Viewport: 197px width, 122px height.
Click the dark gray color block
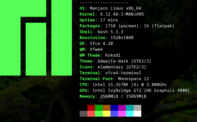83,114
